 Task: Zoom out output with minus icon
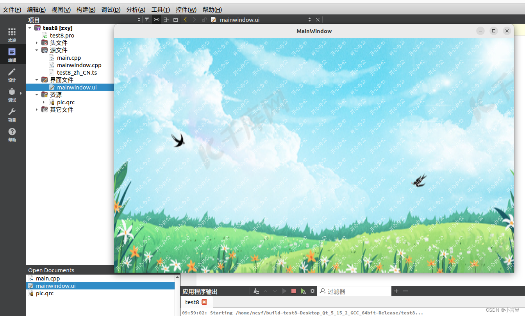click(405, 291)
